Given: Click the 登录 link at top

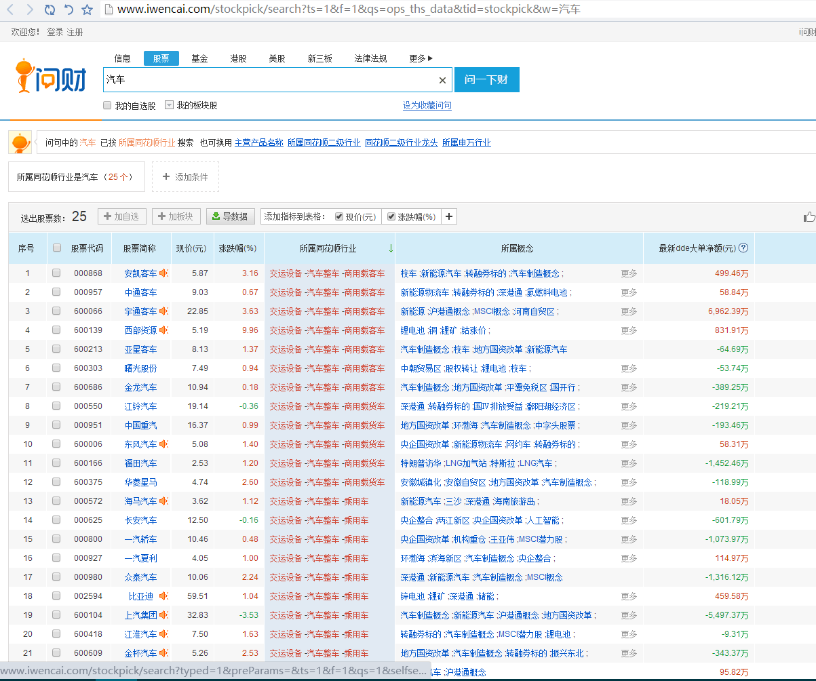Looking at the screenshot, I should click(55, 32).
